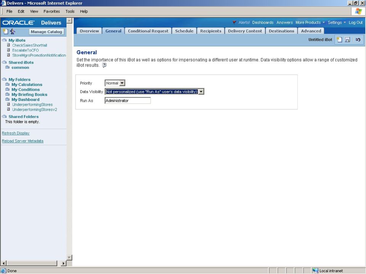This screenshot has width=366, height=274.
Task: Open My Briefing Books folder
Action: 29,94
